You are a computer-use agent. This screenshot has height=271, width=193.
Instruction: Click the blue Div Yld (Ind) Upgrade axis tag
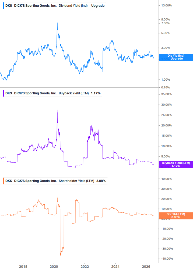tap(176, 57)
